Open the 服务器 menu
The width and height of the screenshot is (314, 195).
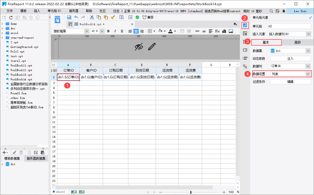click(x=74, y=11)
